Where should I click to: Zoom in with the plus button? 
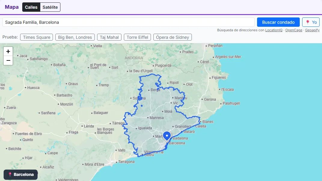click(x=8, y=51)
